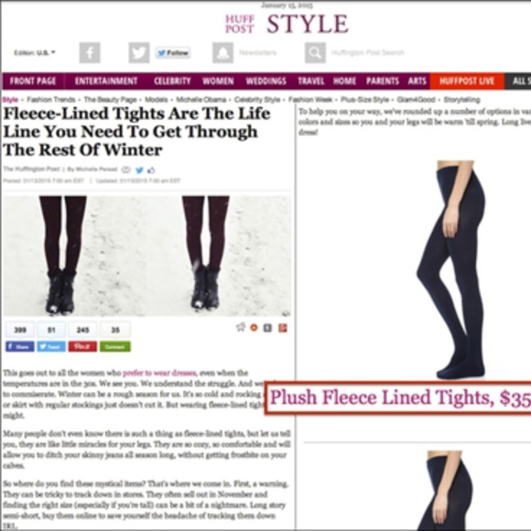
Task: Click the Twitter bird icon in header
Action: (x=139, y=52)
